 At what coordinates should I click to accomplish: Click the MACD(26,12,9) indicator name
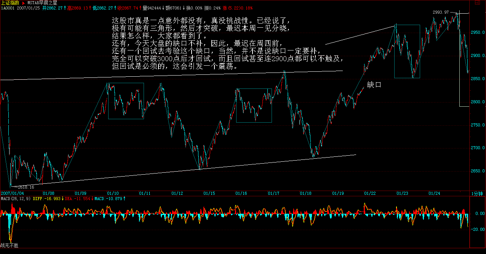tap(16, 199)
